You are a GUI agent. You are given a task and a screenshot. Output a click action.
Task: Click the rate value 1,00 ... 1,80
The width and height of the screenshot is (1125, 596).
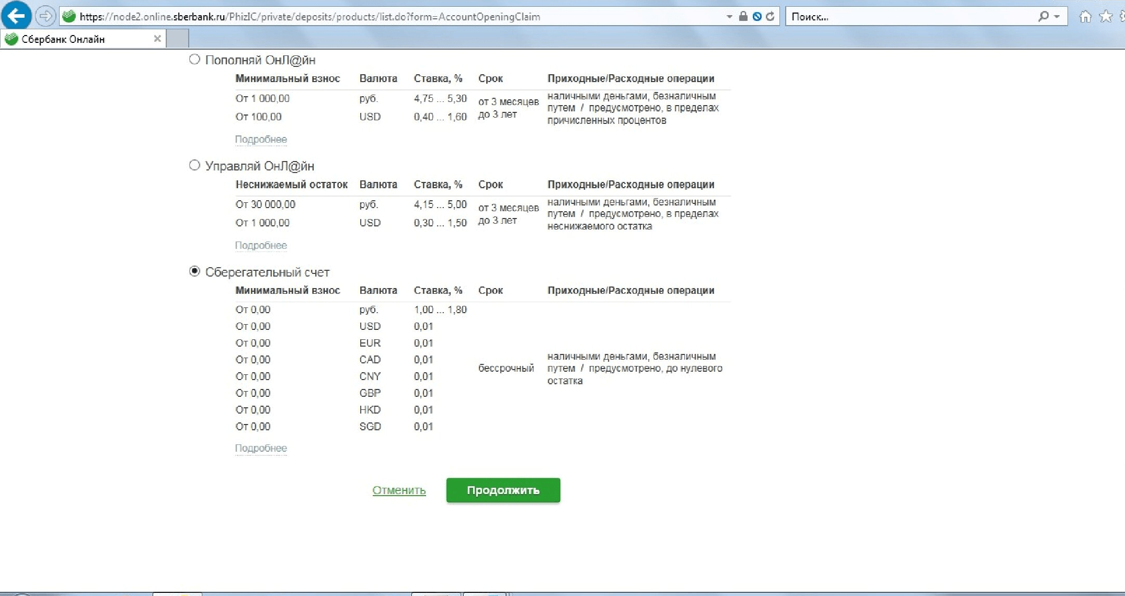coord(440,310)
